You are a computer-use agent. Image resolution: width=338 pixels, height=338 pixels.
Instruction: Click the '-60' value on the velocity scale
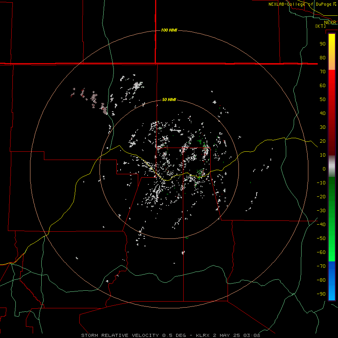[321, 252]
